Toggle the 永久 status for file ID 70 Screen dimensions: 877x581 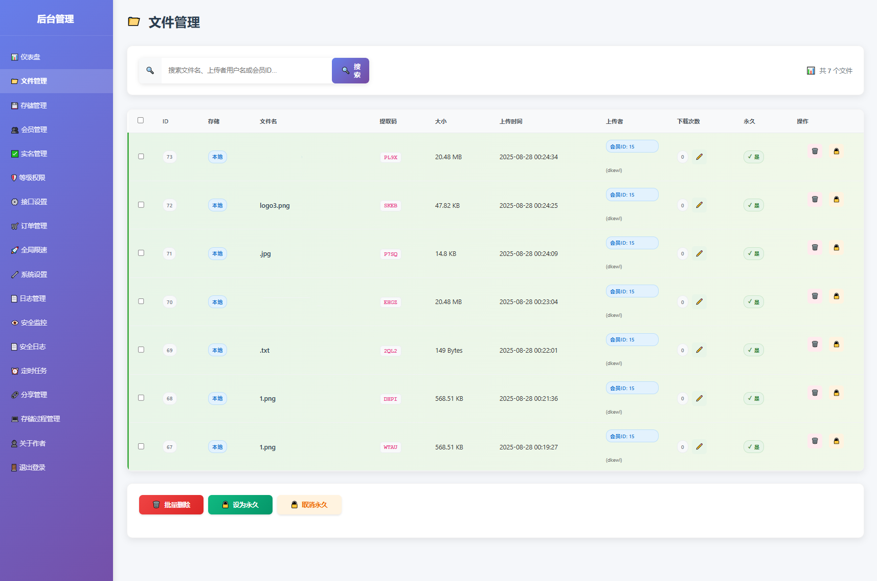tap(753, 302)
